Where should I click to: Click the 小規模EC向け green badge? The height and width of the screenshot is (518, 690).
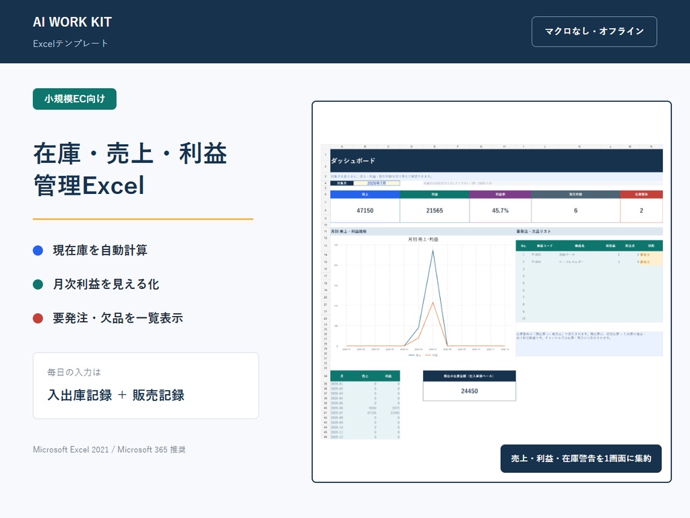[x=74, y=99]
